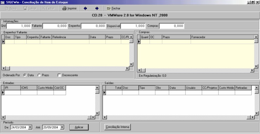260x134 pixels.
Task: Click Data column header in Empenho grid
Action: coord(98,37)
